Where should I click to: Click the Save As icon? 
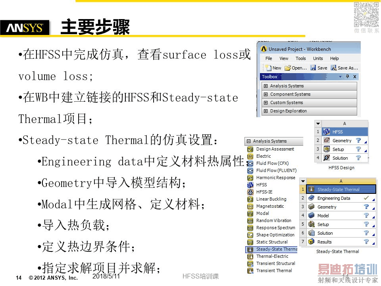pos(334,68)
